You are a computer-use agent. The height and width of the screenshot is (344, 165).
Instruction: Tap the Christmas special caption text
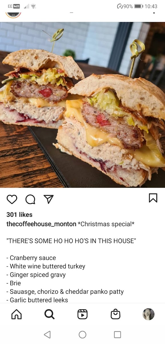coord(106,224)
